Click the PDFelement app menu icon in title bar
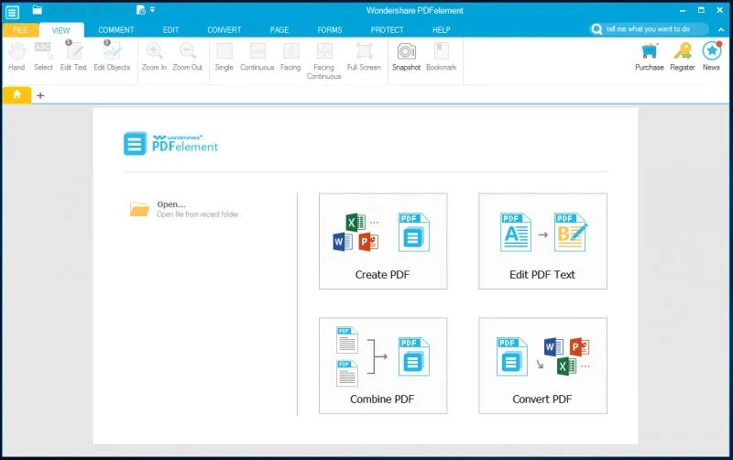 coord(12,12)
